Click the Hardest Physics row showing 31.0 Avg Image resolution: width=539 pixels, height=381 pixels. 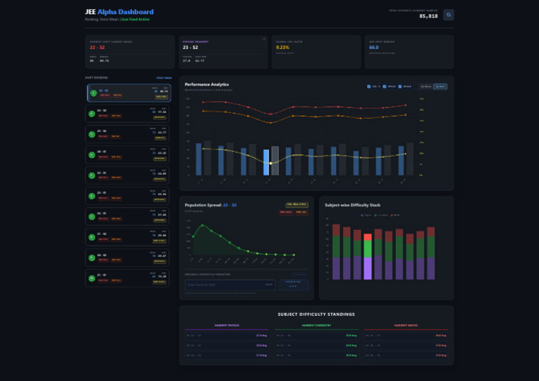point(227,355)
